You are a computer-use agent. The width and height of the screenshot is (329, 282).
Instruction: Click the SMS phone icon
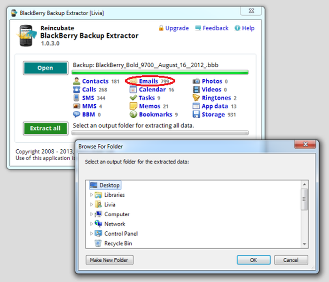[x=77, y=98]
